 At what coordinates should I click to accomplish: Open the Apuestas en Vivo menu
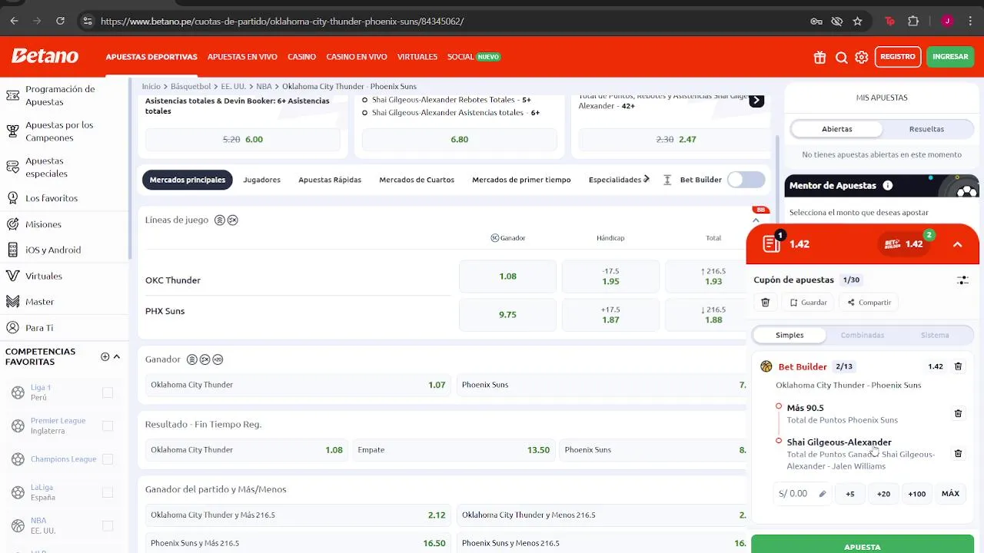pos(242,57)
